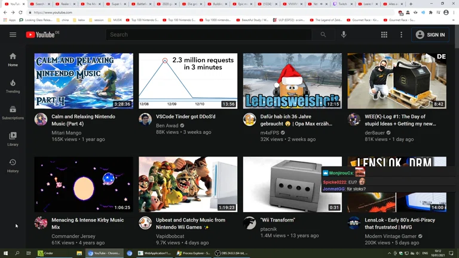The height and width of the screenshot is (258, 459).
Task: Click Modern Vintage Gamer channel avatar
Action: (354, 223)
